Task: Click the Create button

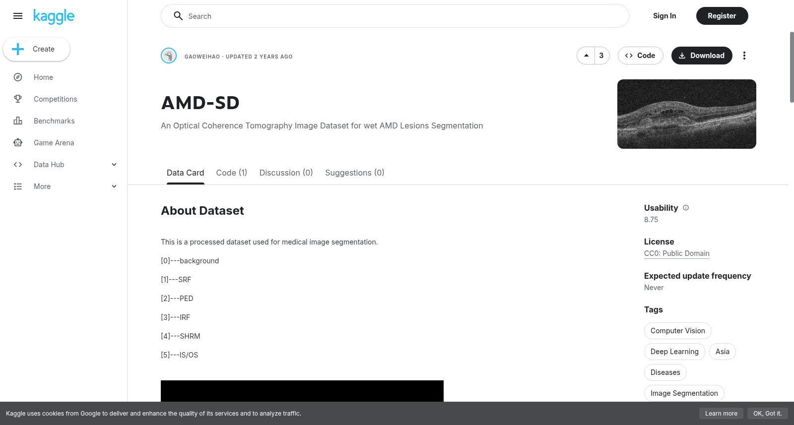Action: 36,49
